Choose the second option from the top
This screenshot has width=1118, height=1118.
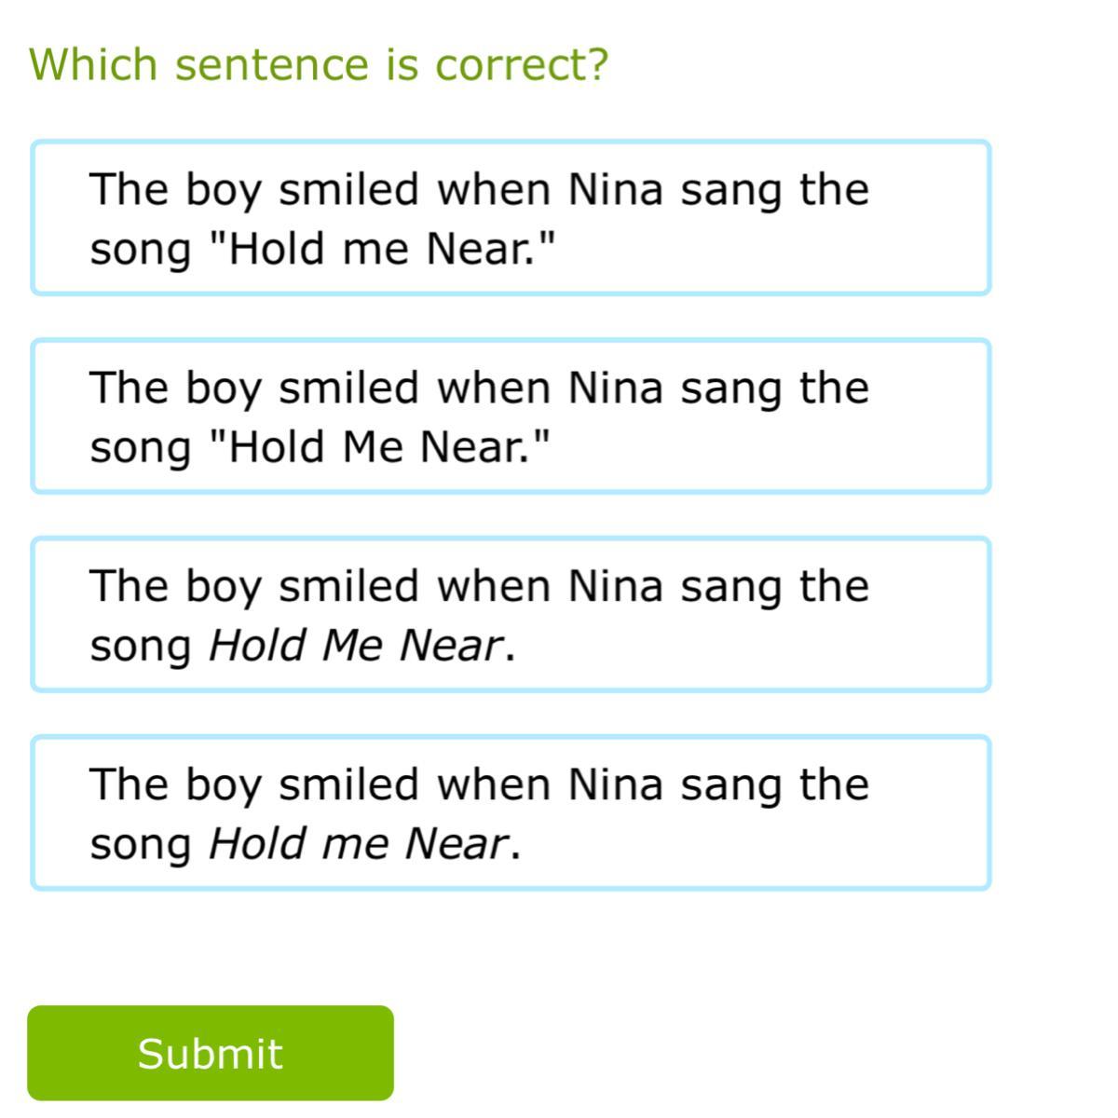tap(511, 416)
